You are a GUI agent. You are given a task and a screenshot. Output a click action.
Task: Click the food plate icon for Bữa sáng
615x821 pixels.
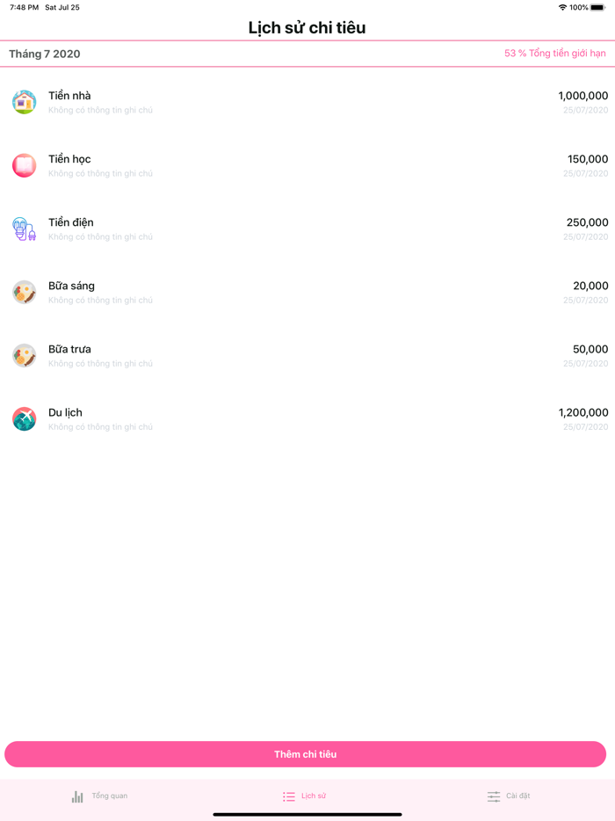(25, 292)
